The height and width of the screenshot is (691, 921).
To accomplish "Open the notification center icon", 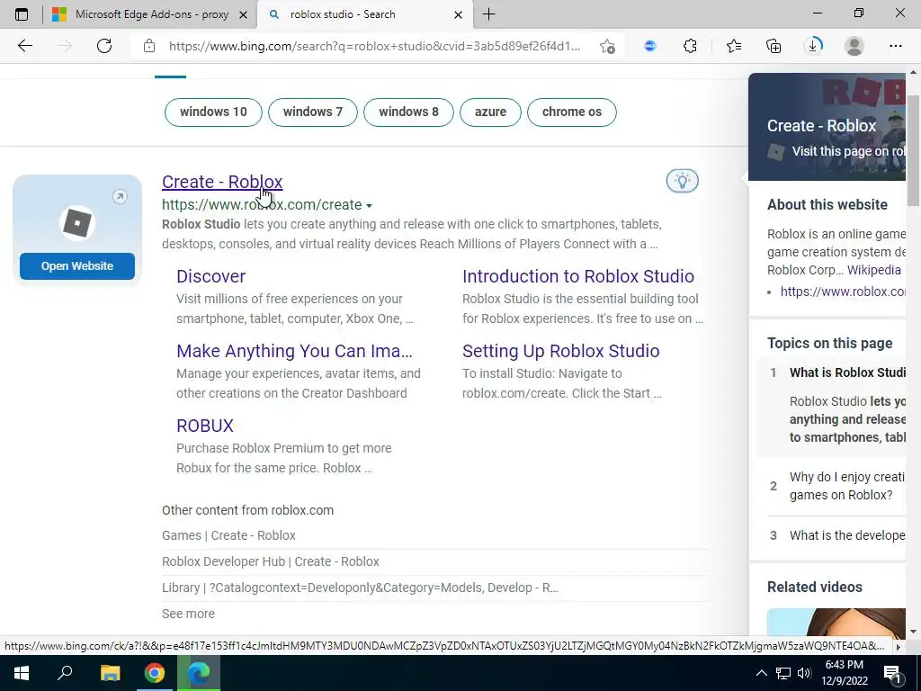I will (892, 673).
